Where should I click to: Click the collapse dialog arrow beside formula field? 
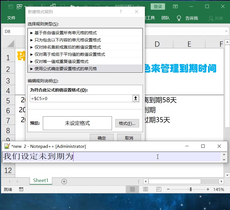(x=135, y=98)
